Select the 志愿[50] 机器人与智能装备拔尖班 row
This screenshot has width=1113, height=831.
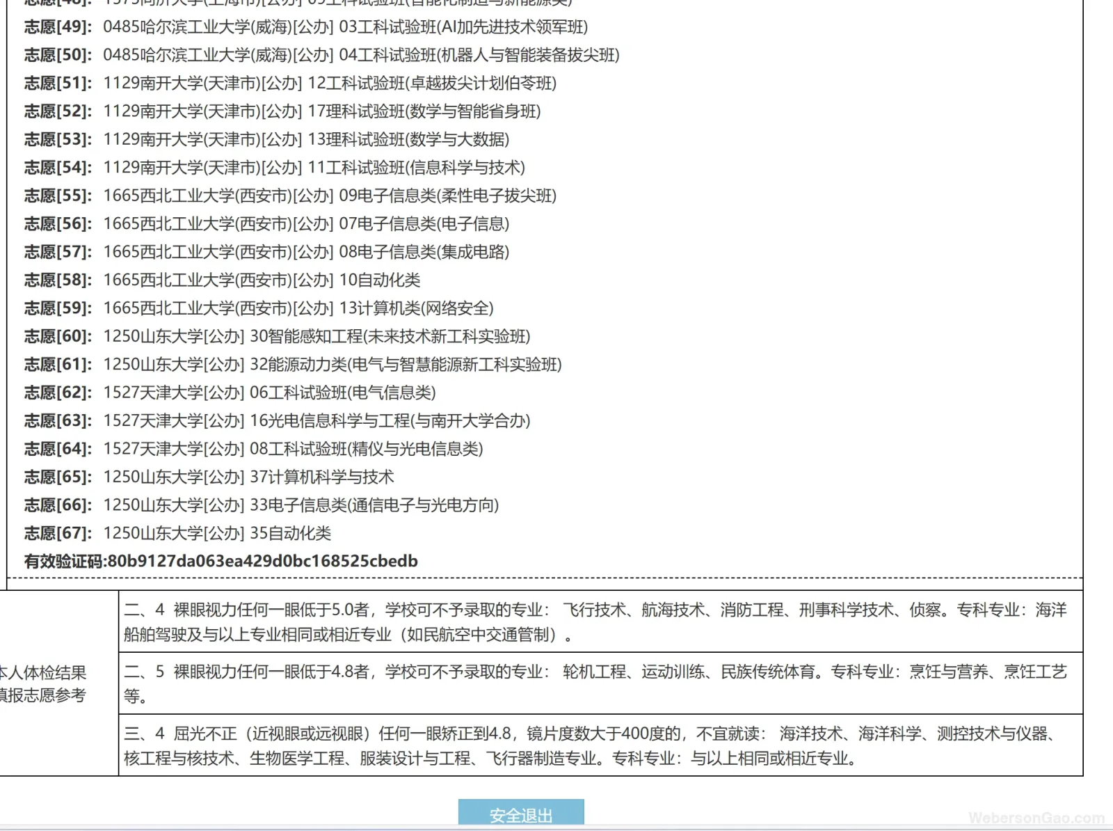[322, 55]
